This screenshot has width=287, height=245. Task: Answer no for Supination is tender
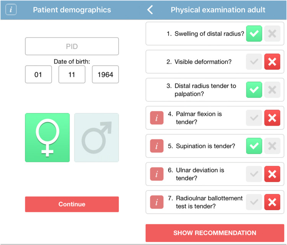pyautogui.click(x=272, y=146)
